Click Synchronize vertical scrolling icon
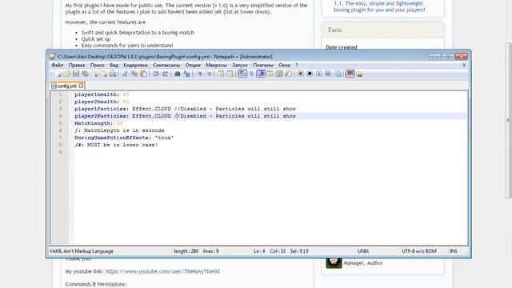 221,74
